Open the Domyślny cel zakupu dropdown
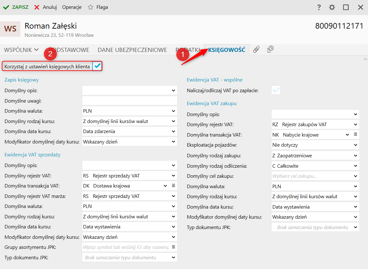This screenshot has height=269, width=368. (x=355, y=176)
